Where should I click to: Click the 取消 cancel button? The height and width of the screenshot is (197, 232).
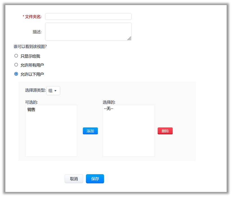(x=74, y=179)
